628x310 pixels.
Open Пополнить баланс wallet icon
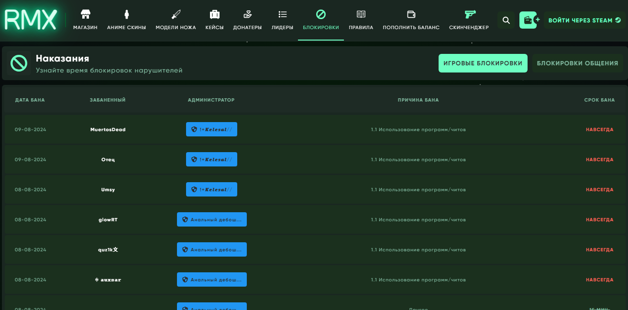(411, 14)
